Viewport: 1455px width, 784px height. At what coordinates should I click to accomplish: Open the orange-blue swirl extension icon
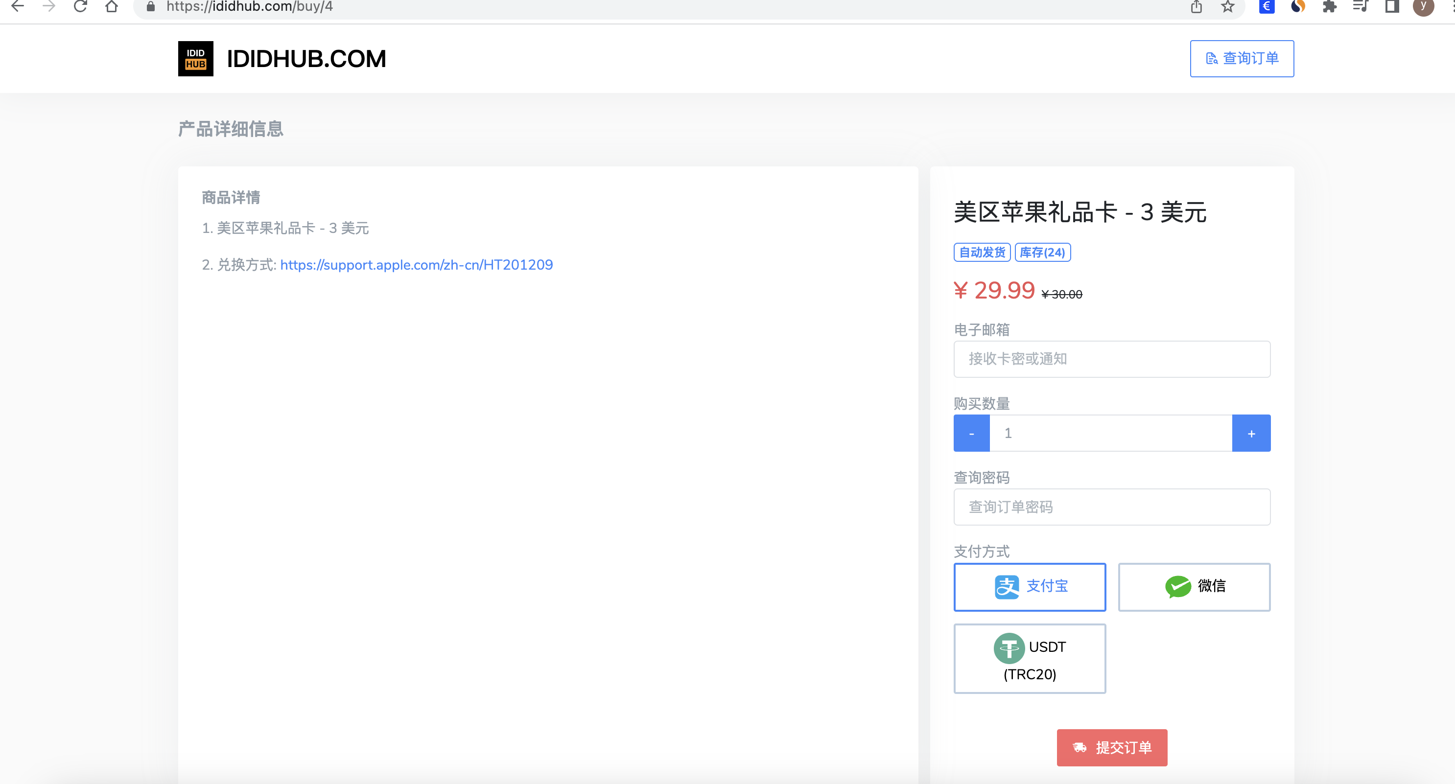[1298, 6]
